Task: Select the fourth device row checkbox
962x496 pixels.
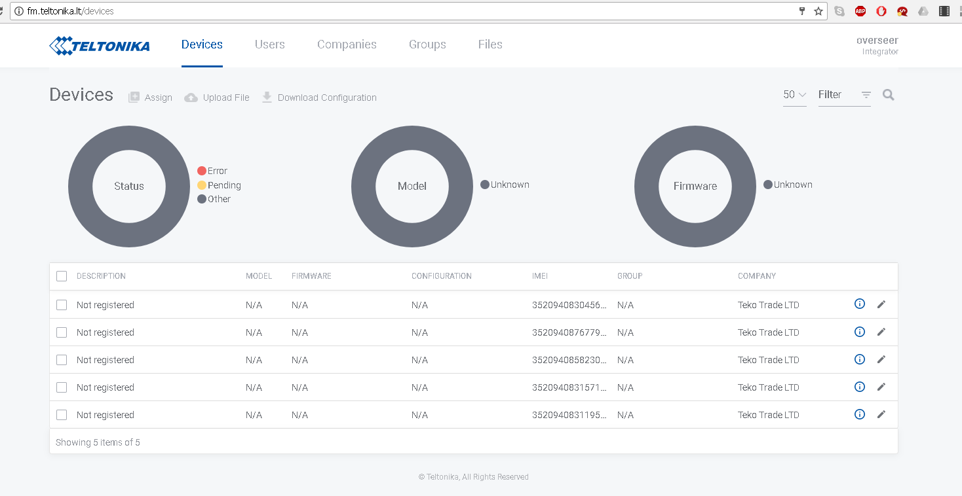Action: pos(62,387)
